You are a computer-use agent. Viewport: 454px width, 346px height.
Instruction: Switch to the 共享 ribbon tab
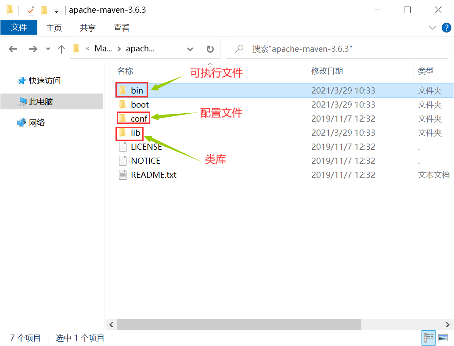click(x=87, y=28)
